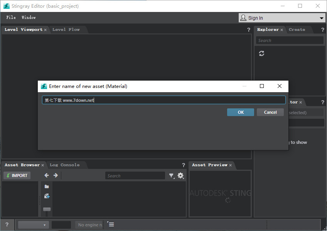Open the status bar list menu icon
This screenshot has width=327, height=231.
click(x=111, y=224)
